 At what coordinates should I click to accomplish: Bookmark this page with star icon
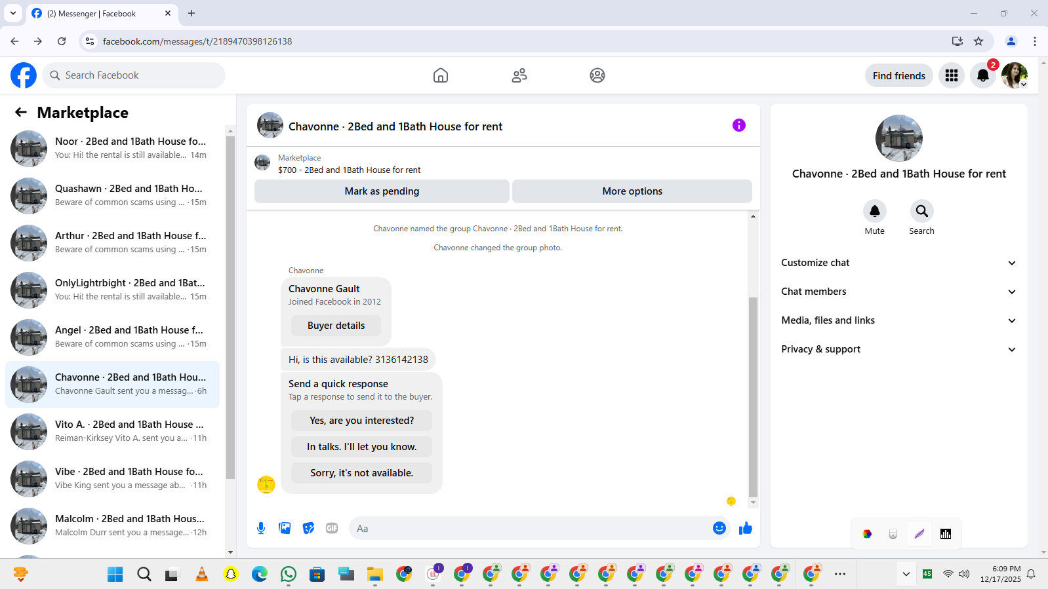pyautogui.click(x=978, y=41)
